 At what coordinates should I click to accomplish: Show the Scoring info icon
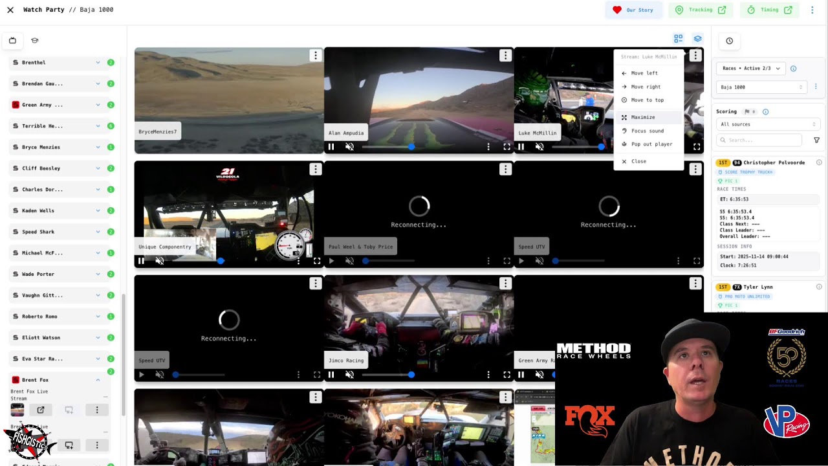(x=765, y=111)
